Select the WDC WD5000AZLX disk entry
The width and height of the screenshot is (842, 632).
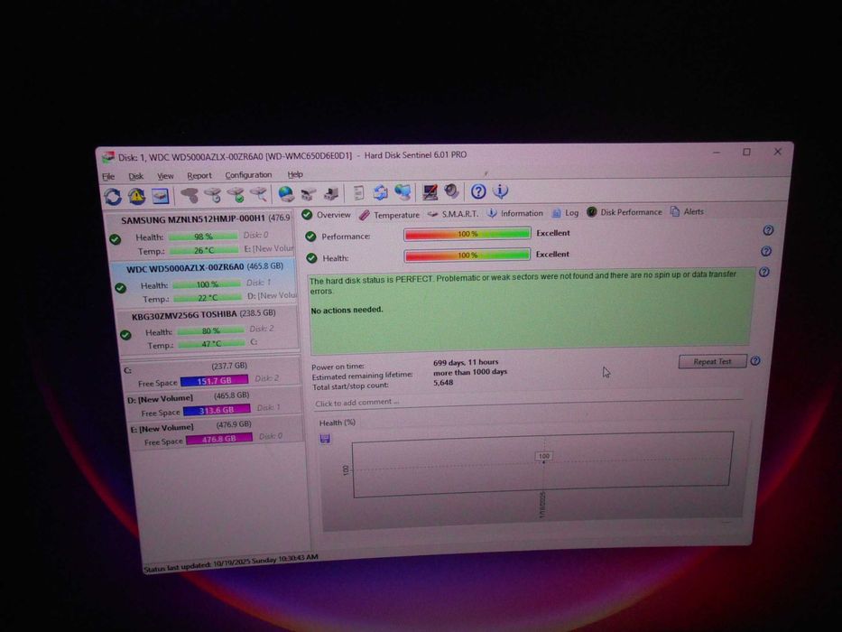(204, 283)
